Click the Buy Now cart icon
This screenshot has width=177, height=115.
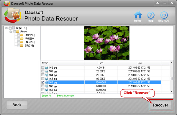[x=164, y=15]
